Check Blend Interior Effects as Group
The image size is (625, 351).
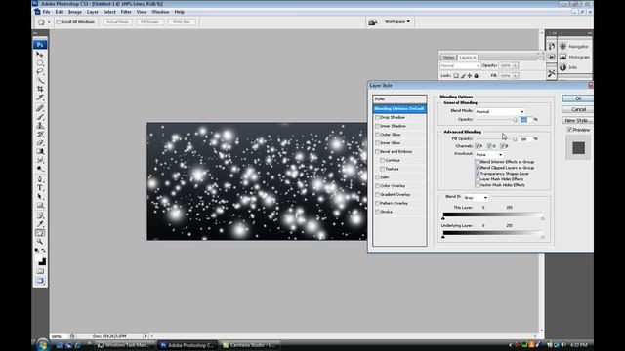(x=478, y=162)
